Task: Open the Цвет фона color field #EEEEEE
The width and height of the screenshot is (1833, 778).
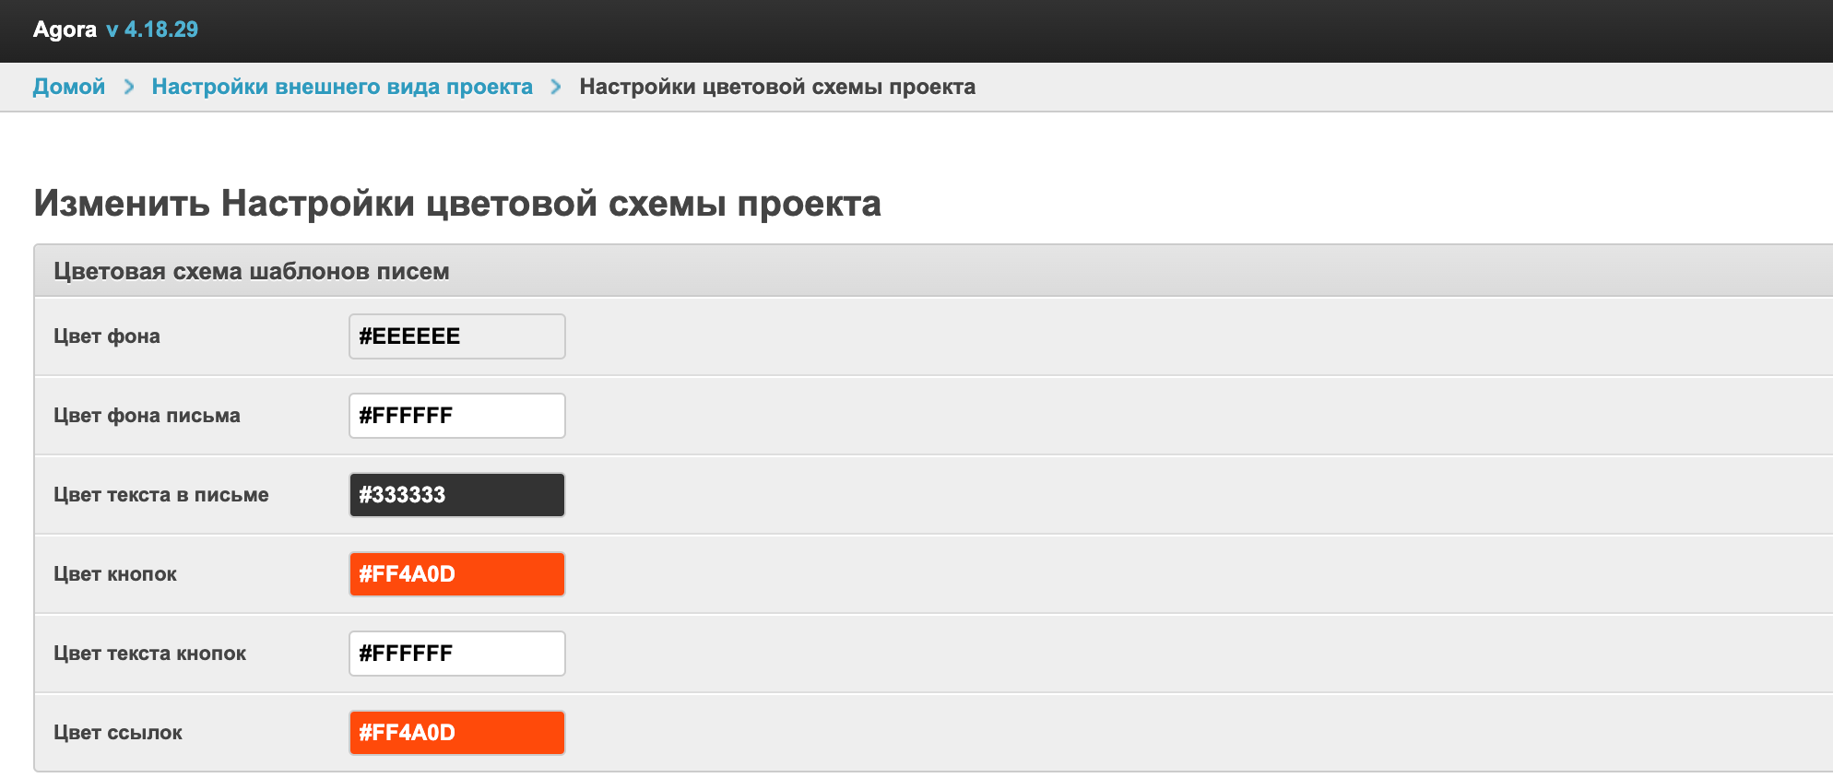Action: tap(456, 336)
